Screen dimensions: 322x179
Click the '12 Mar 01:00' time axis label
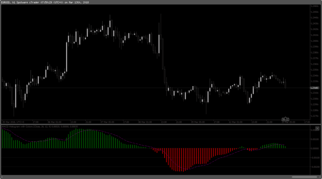tap(235, 122)
